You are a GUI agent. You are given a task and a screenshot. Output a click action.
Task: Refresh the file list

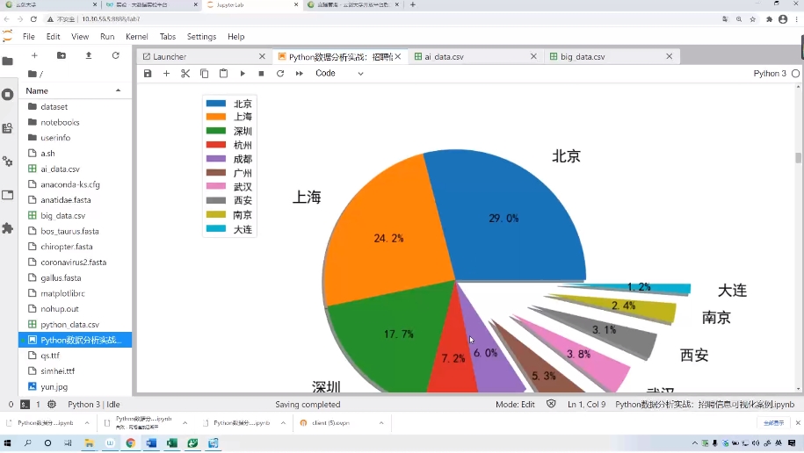pos(115,55)
